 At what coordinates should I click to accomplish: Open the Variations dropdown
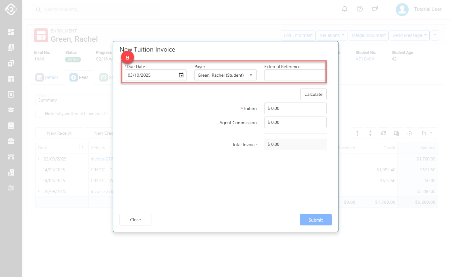tap(332, 35)
